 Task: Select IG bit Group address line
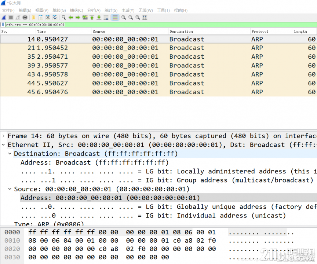tap(167, 180)
